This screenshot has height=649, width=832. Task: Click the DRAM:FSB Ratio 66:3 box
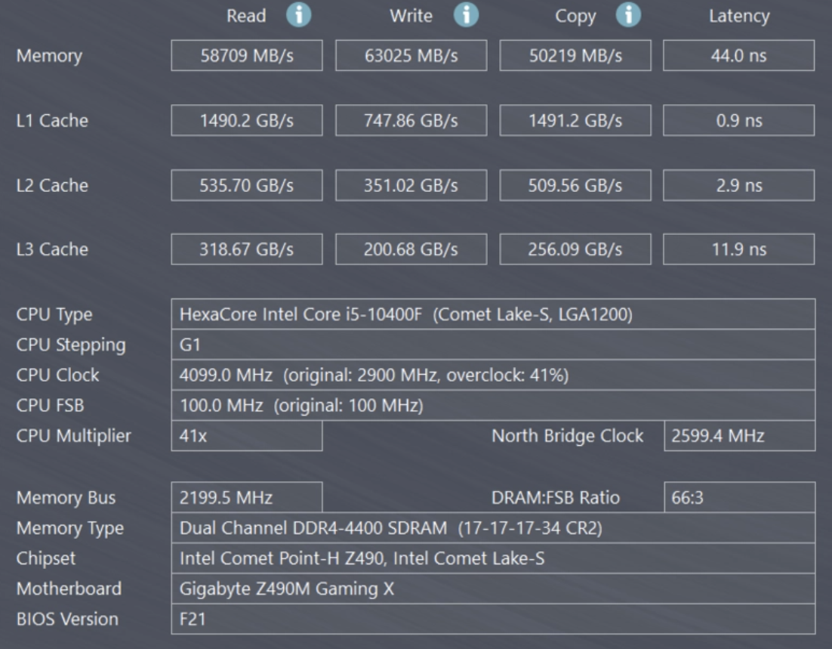pos(738,498)
